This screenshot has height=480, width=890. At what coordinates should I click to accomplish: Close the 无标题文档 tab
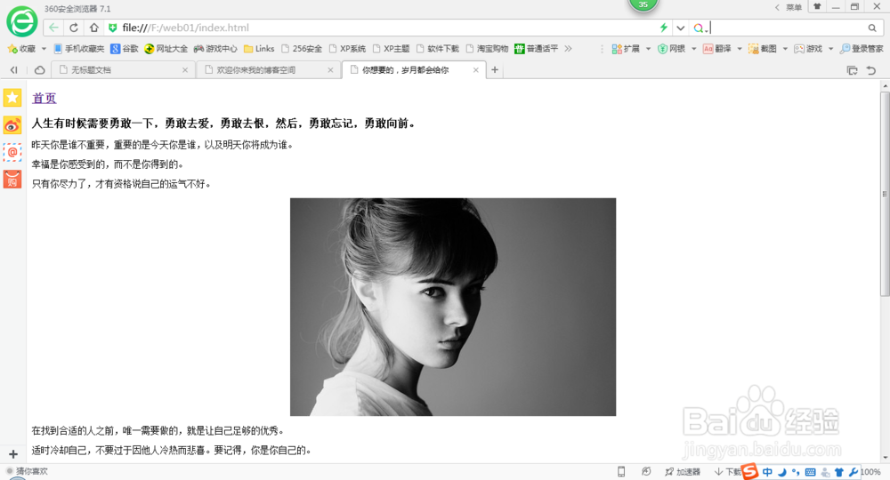185,69
